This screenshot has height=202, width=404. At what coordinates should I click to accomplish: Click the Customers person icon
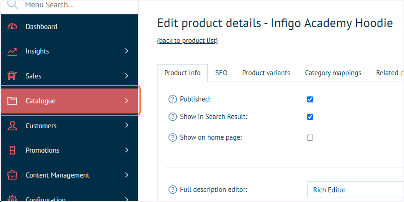pyautogui.click(x=12, y=126)
